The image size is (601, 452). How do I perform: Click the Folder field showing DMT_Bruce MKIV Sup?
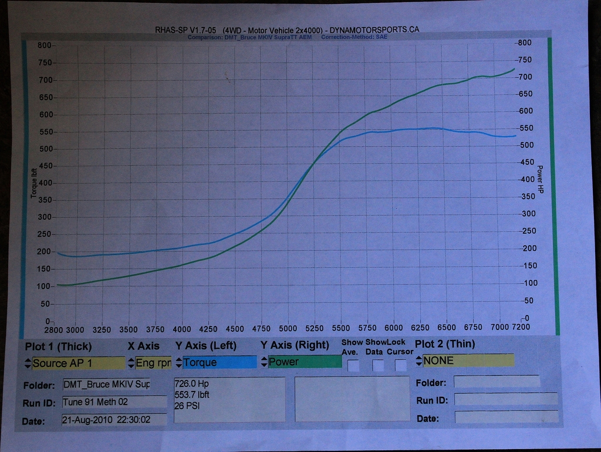pos(107,386)
